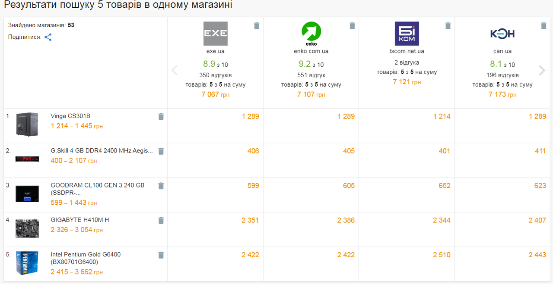This screenshot has width=553, height=284.
Task: Open exe.ua total sum 7 067 грн
Action: click(215, 94)
